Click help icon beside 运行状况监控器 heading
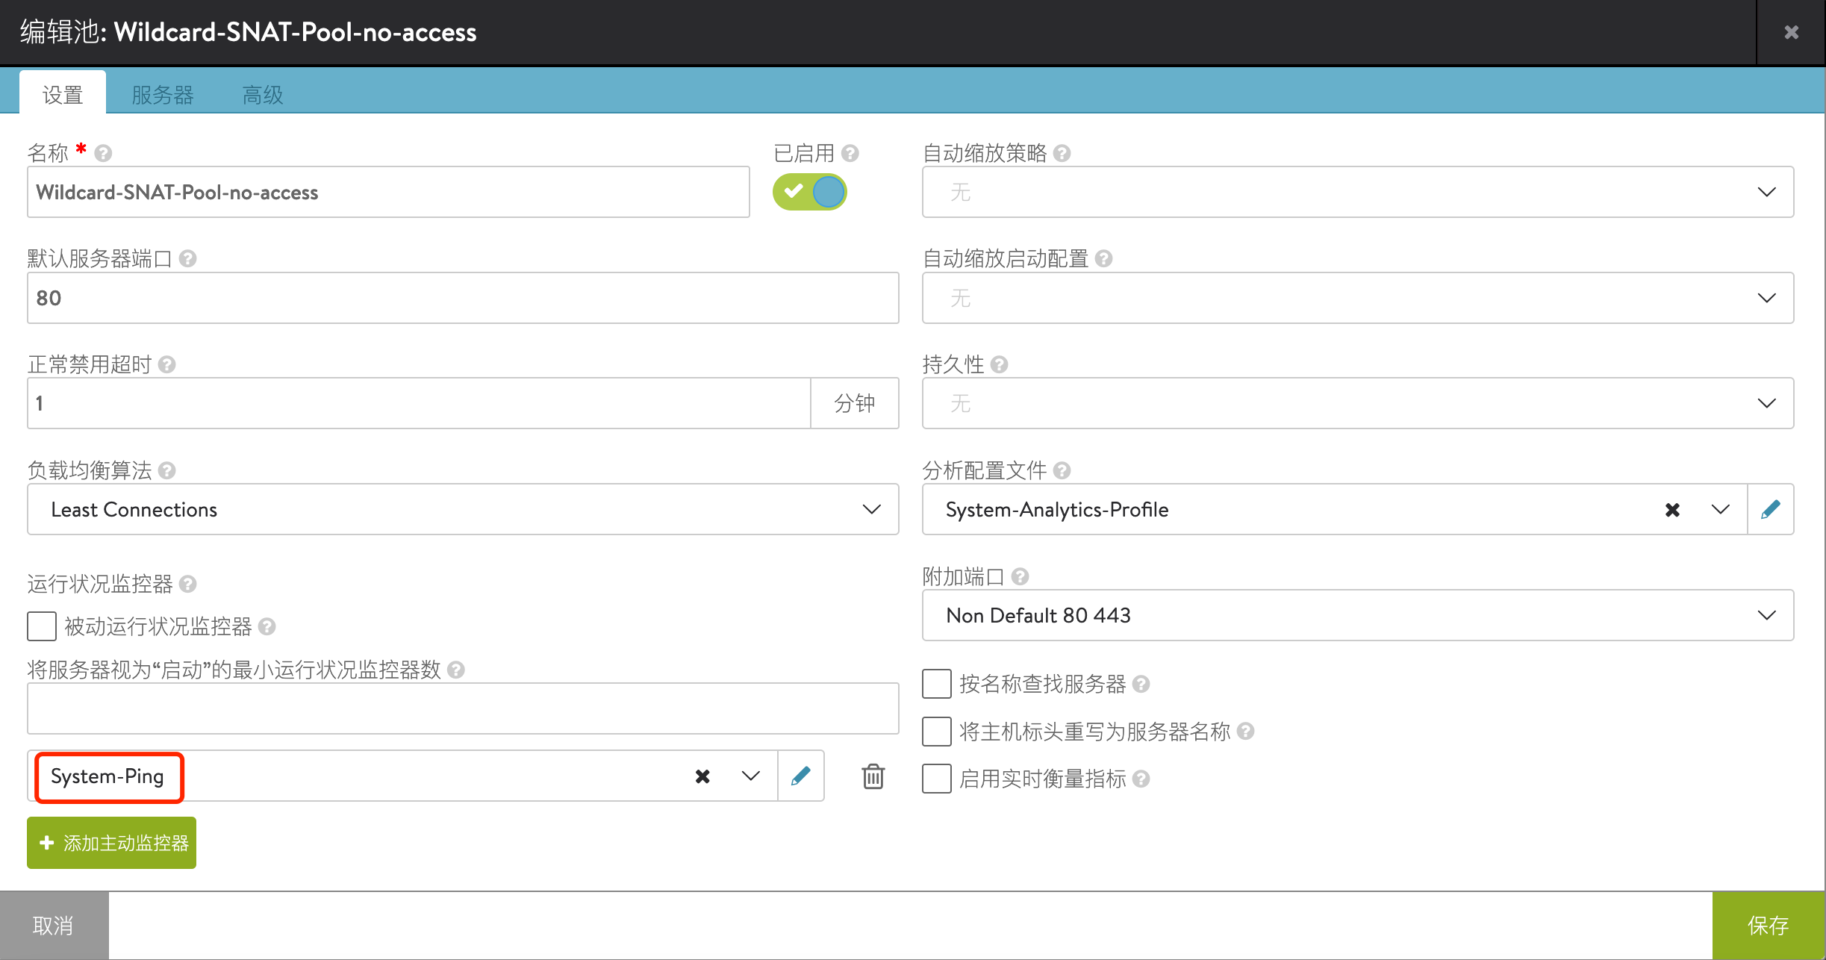Screen dimensions: 1826x960 (x=187, y=584)
